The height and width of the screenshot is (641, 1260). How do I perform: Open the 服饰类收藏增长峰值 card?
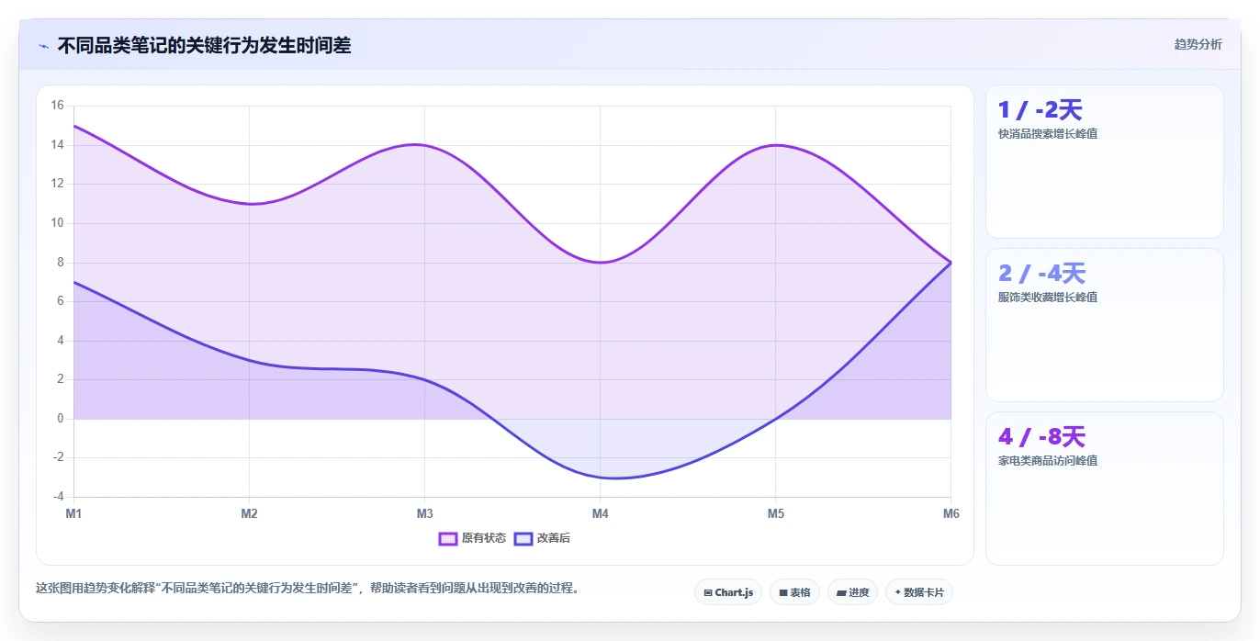(x=1105, y=325)
